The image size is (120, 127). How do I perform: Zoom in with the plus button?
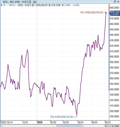(x=106, y=126)
